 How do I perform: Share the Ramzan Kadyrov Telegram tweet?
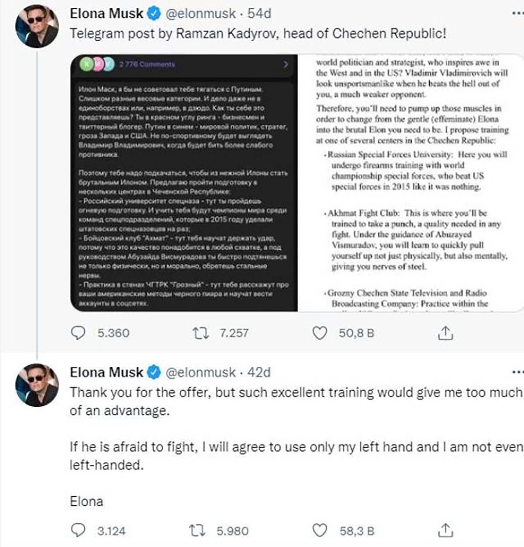[445, 334]
